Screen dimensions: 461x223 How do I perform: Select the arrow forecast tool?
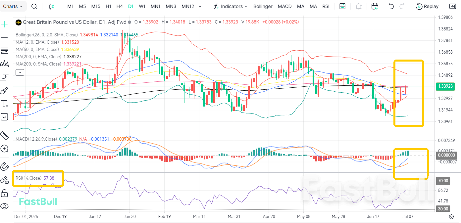(4, 77)
